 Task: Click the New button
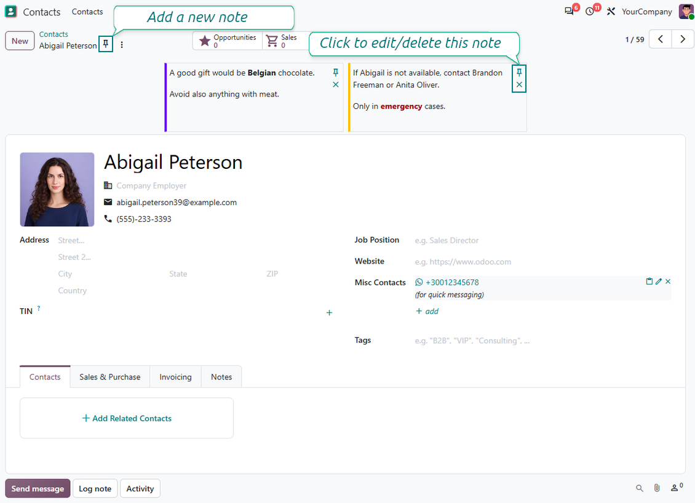20,41
